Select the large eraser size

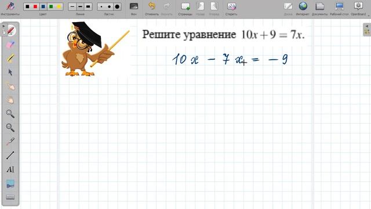click(x=117, y=6)
